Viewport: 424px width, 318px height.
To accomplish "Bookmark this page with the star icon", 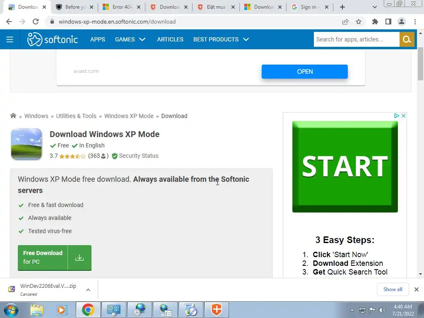I will click(x=359, y=22).
